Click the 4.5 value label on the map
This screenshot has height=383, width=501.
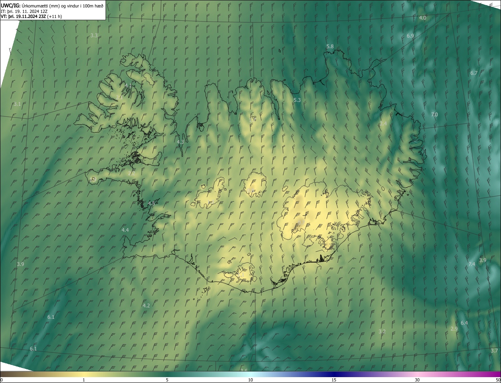click(x=151, y=204)
